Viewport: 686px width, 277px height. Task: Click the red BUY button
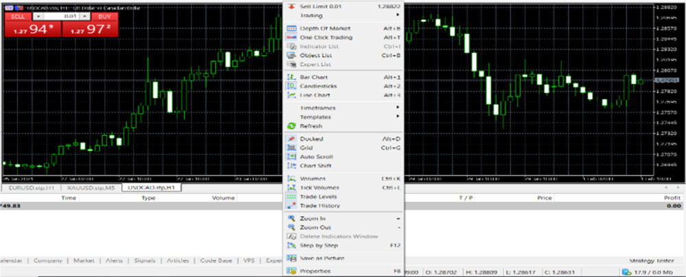pos(104,16)
